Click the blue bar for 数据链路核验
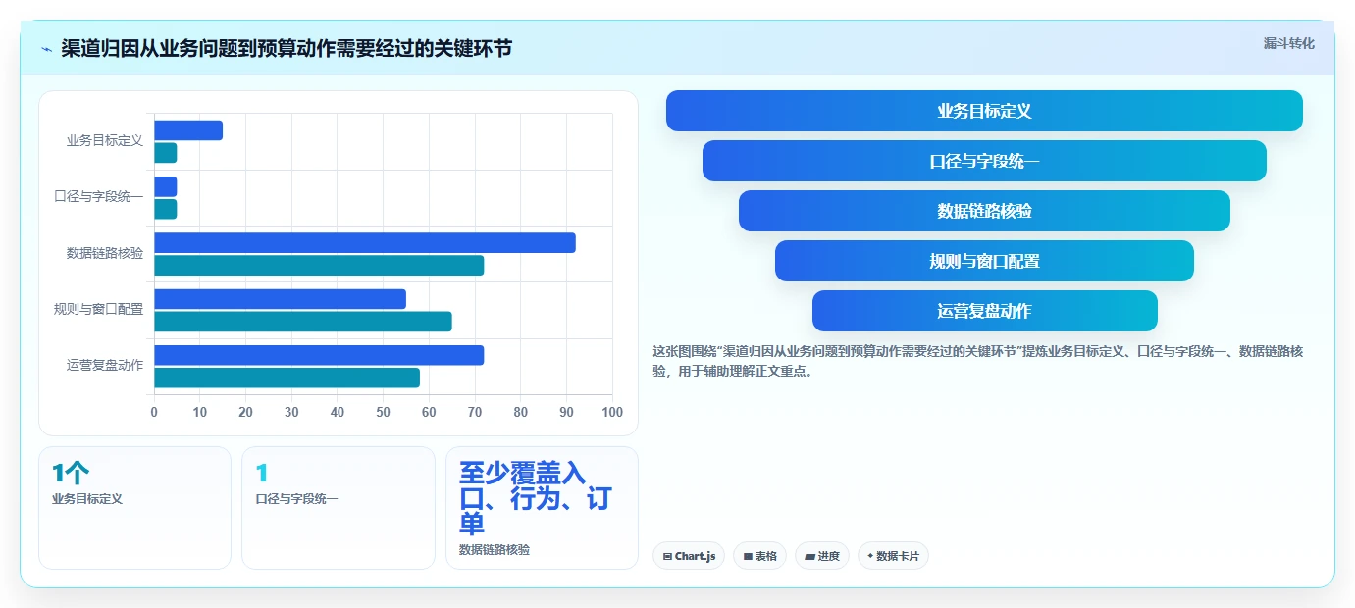Screen dimensions: 1355x608 (365, 243)
